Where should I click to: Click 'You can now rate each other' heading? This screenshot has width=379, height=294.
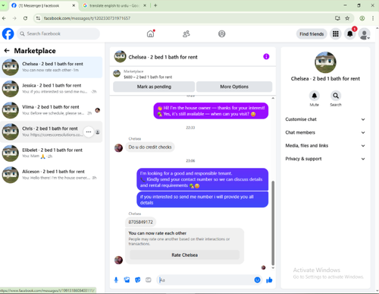[x=157, y=233]
